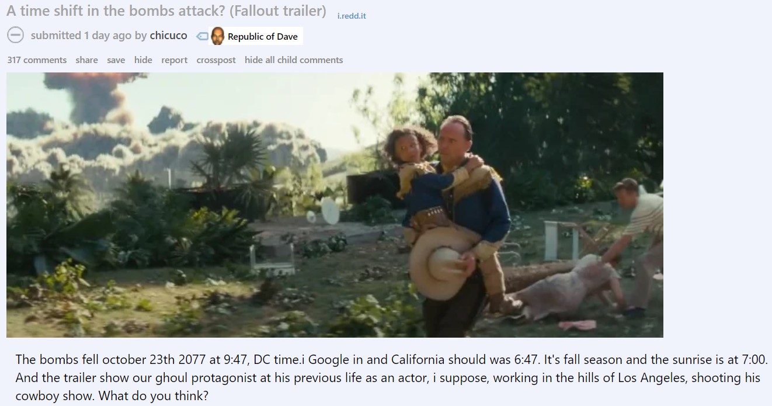Image resolution: width=772 pixels, height=406 pixels.
Task: Open the post title link about bombs attack
Action: tap(166, 11)
